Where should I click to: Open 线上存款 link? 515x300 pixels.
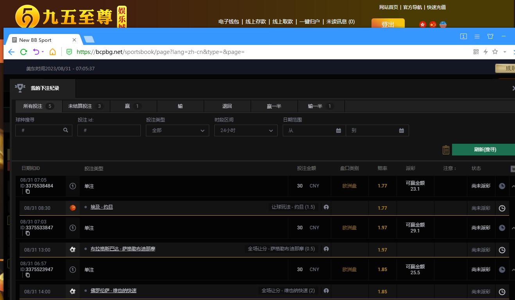click(256, 22)
